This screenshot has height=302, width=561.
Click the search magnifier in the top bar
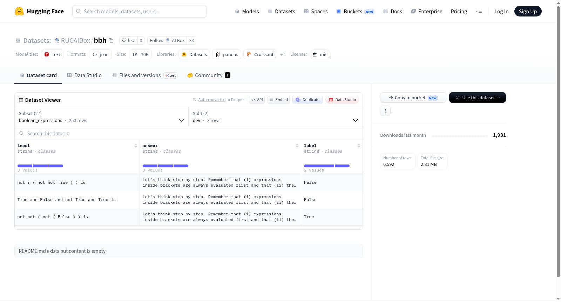click(x=79, y=11)
